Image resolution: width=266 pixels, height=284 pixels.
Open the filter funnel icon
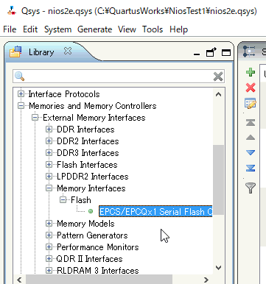(x=251, y=188)
